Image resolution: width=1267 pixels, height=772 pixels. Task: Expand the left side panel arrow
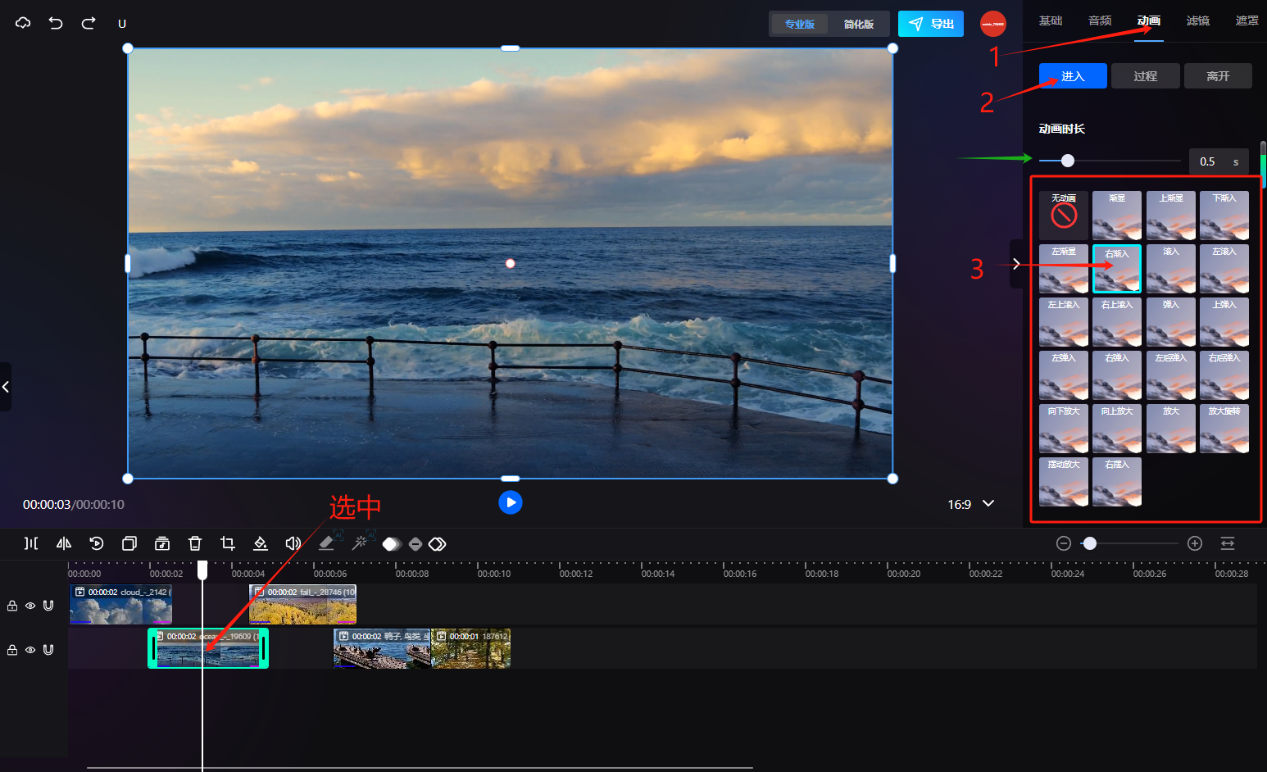[x=6, y=387]
